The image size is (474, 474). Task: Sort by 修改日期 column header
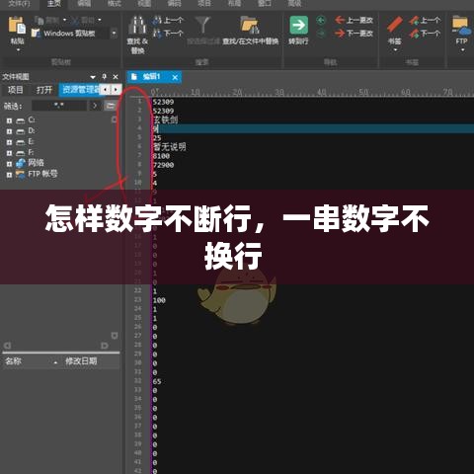81,361
